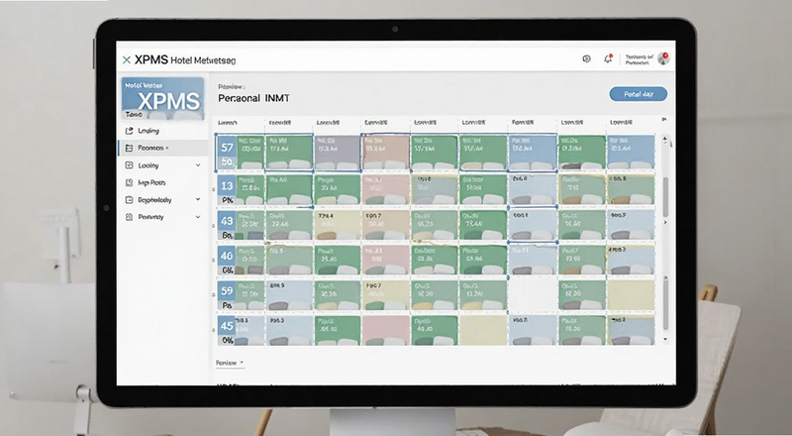
Task: Select the Mp Plotts sidebar menu item
Action: 162,182
